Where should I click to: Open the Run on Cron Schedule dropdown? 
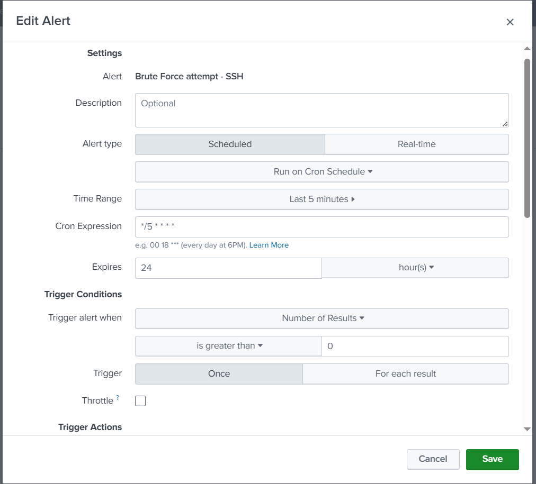pos(321,172)
